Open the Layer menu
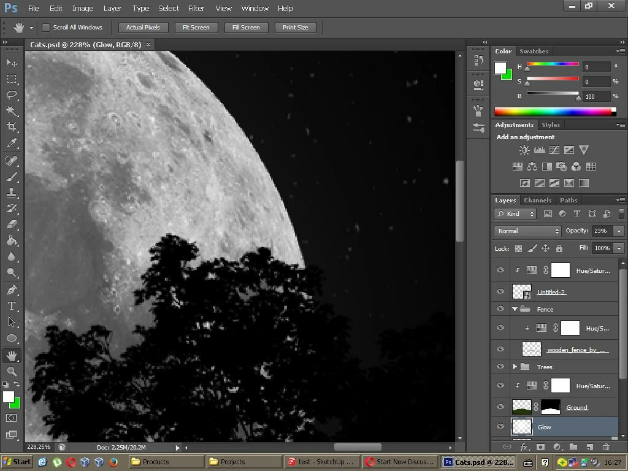This screenshot has height=471, width=628. pyautogui.click(x=112, y=9)
